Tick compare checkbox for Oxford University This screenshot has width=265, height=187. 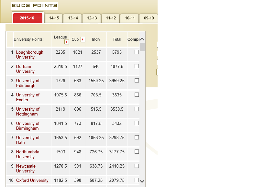137,180
